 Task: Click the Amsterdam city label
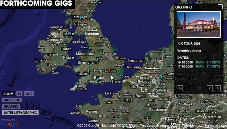click(136, 61)
